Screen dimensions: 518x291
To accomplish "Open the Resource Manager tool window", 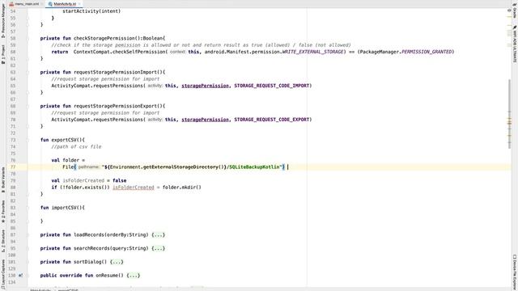I will 3,20.
